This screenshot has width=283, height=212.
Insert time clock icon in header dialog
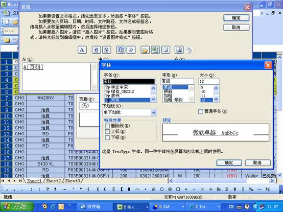[x=131, y=50]
